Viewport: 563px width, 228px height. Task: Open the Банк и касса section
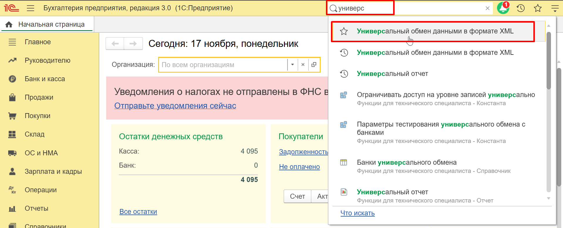pos(45,79)
